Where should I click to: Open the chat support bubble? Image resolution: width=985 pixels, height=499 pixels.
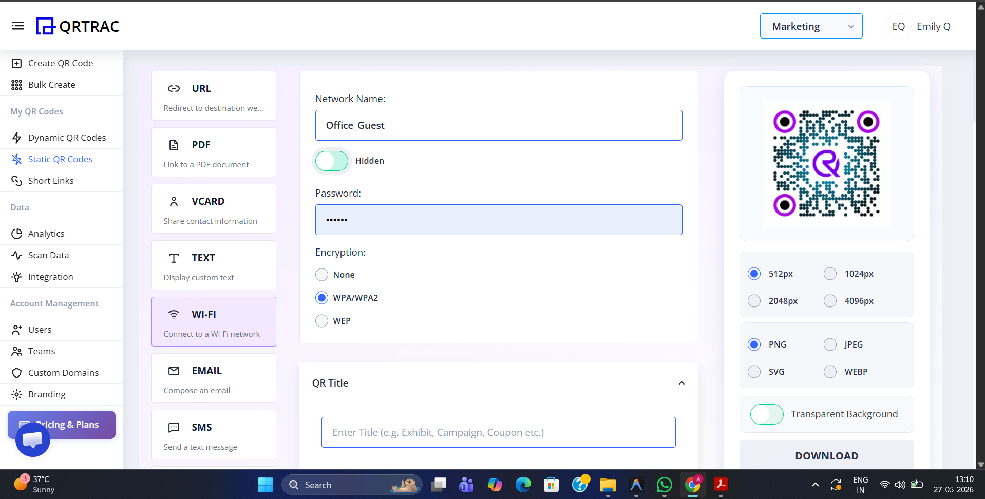(x=33, y=439)
